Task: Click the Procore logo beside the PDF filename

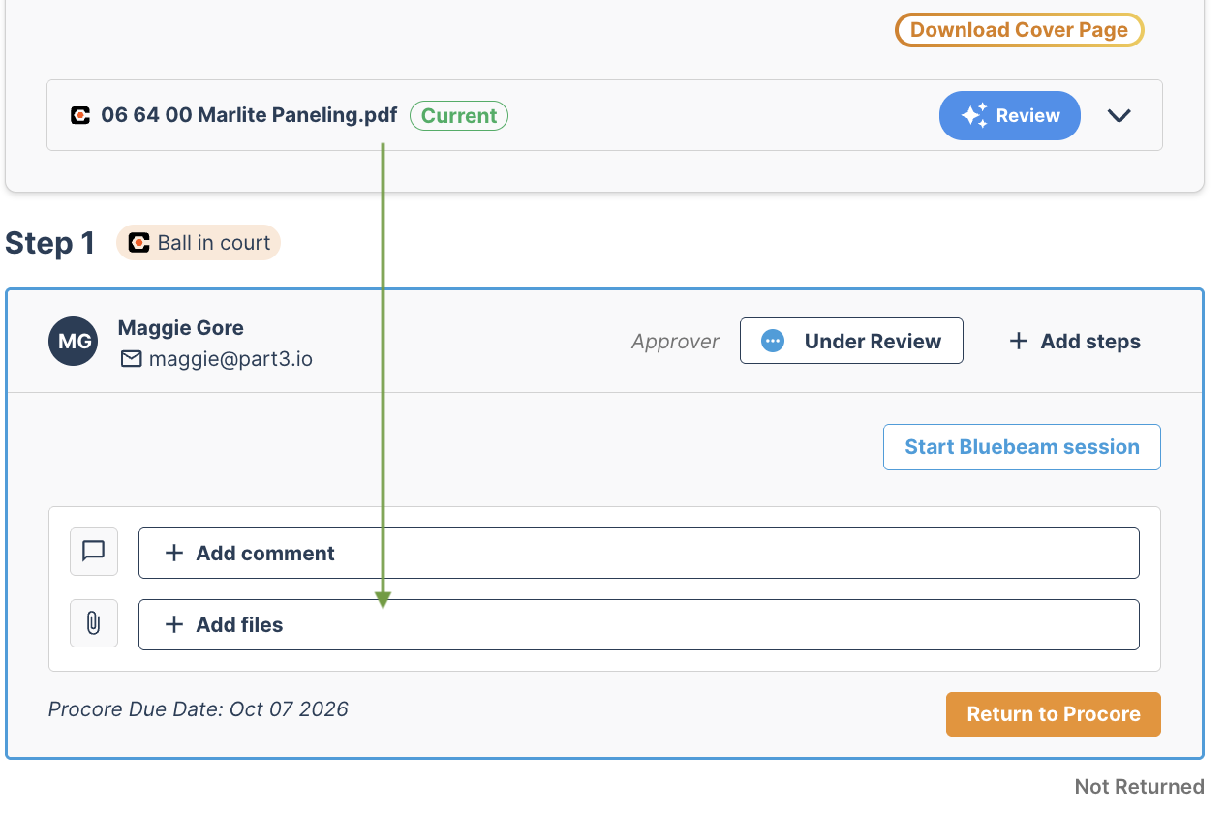Action: (x=80, y=116)
